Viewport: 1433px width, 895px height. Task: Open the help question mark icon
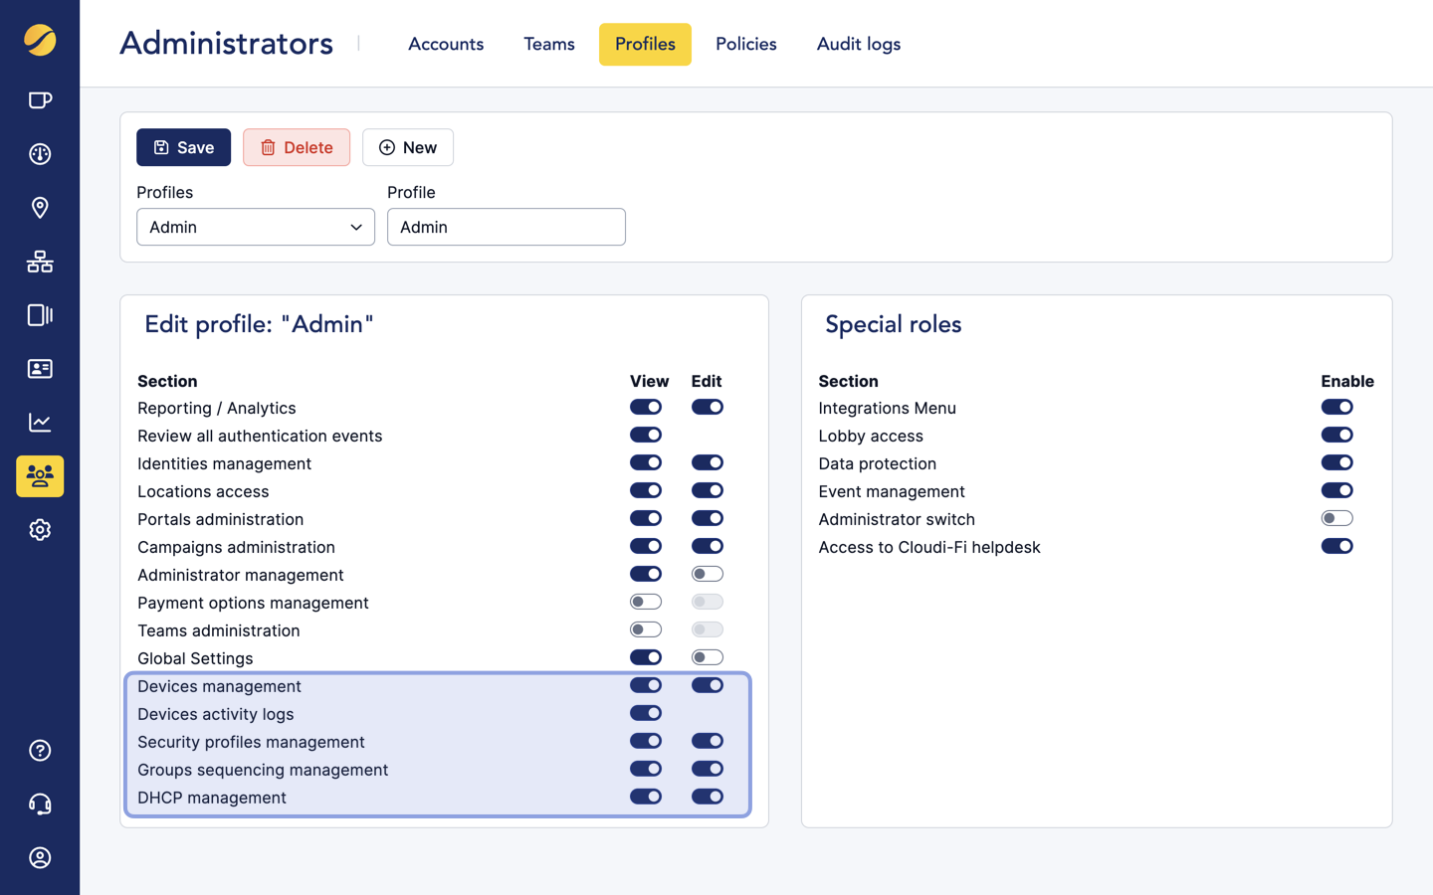click(x=40, y=750)
